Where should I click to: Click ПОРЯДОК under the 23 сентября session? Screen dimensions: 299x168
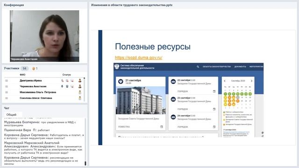(183, 109)
